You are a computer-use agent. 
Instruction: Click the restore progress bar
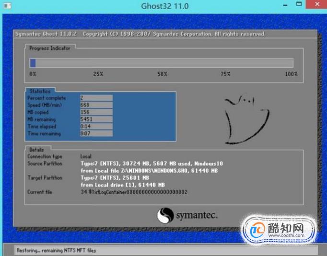click(x=162, y=63)
